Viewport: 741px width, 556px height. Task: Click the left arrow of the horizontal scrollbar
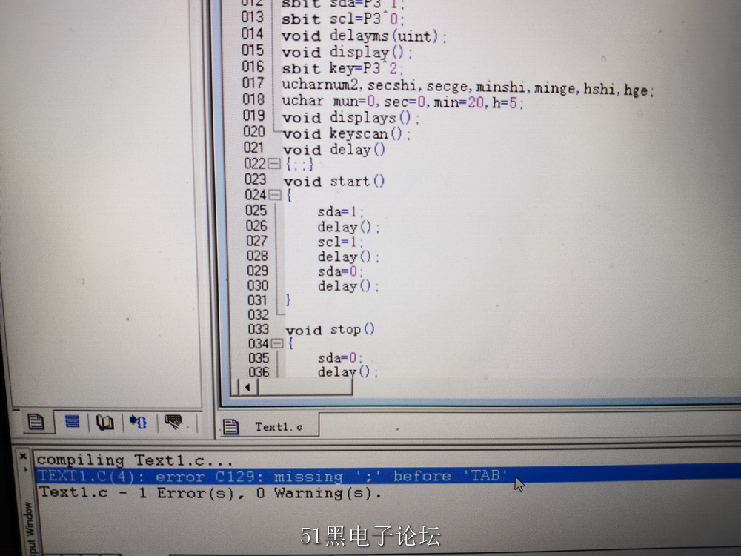coord(247,387)
